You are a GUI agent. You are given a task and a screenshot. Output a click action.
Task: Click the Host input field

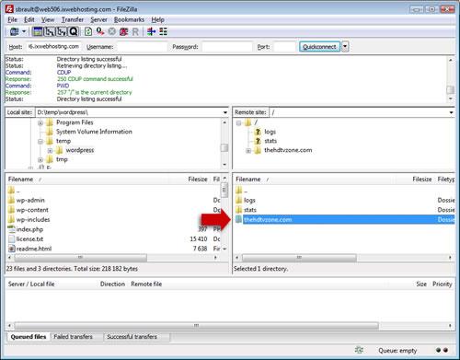[53, 47]
